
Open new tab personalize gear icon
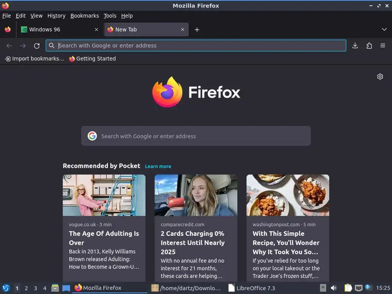pyautogui.click(x=380, y=77)
